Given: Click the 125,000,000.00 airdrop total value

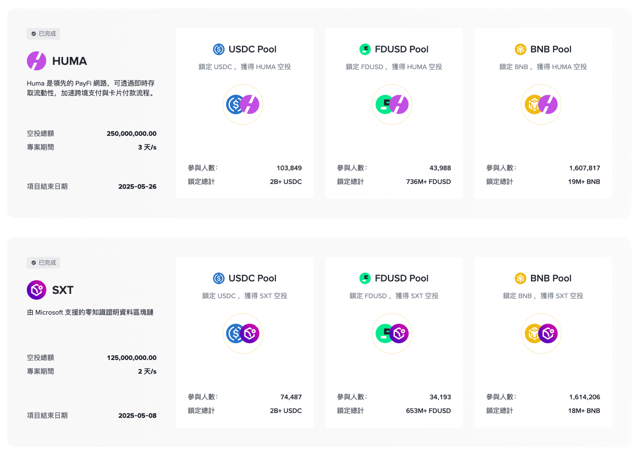Looking at the screenshot, I should pyautogui.click(x=132, y=358).
